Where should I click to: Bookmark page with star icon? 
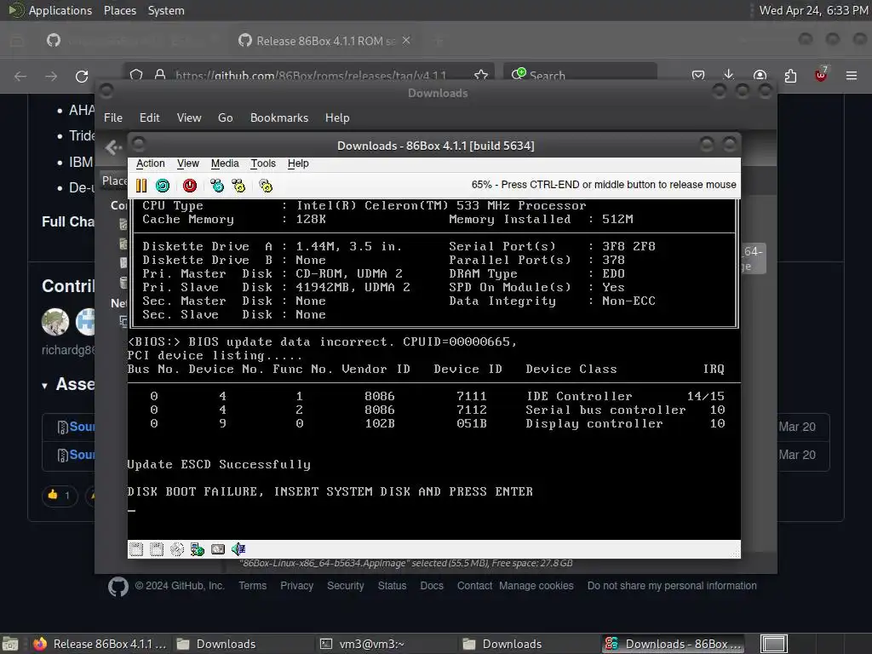tap(481, 75)
